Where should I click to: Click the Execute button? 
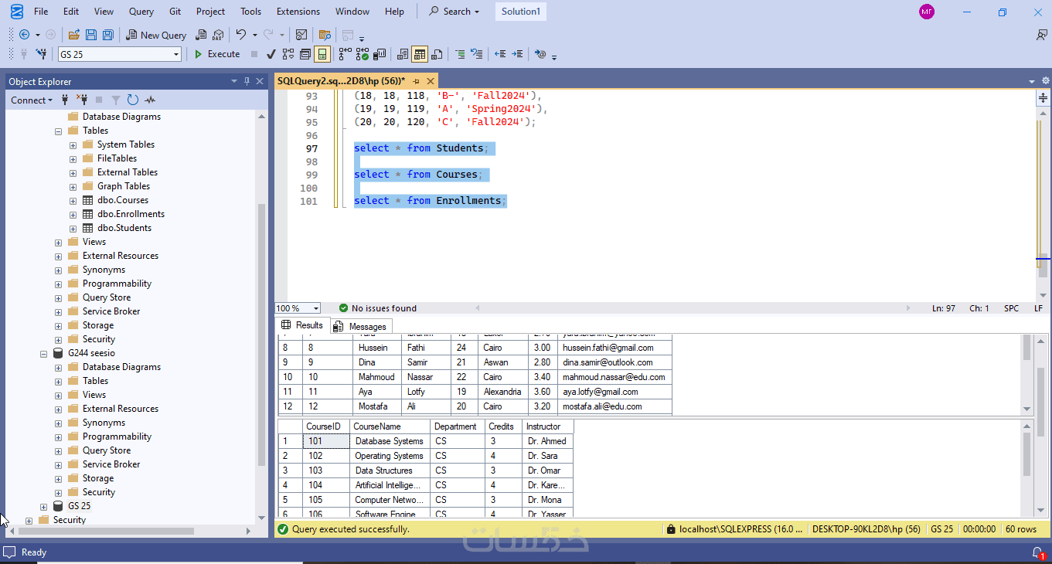coord(216,54)
